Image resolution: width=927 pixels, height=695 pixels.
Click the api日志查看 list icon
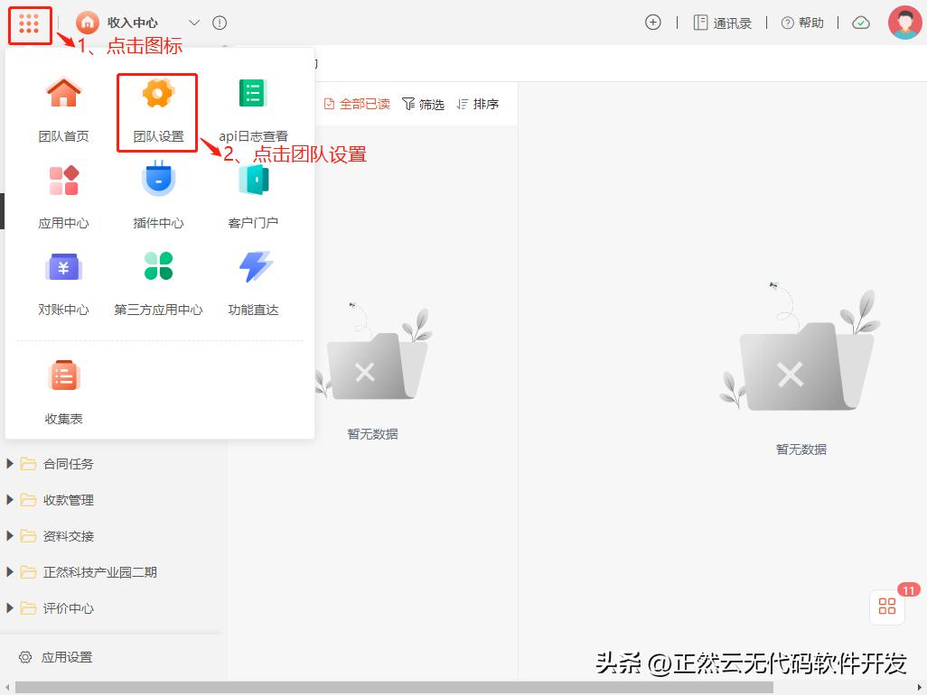252,92
